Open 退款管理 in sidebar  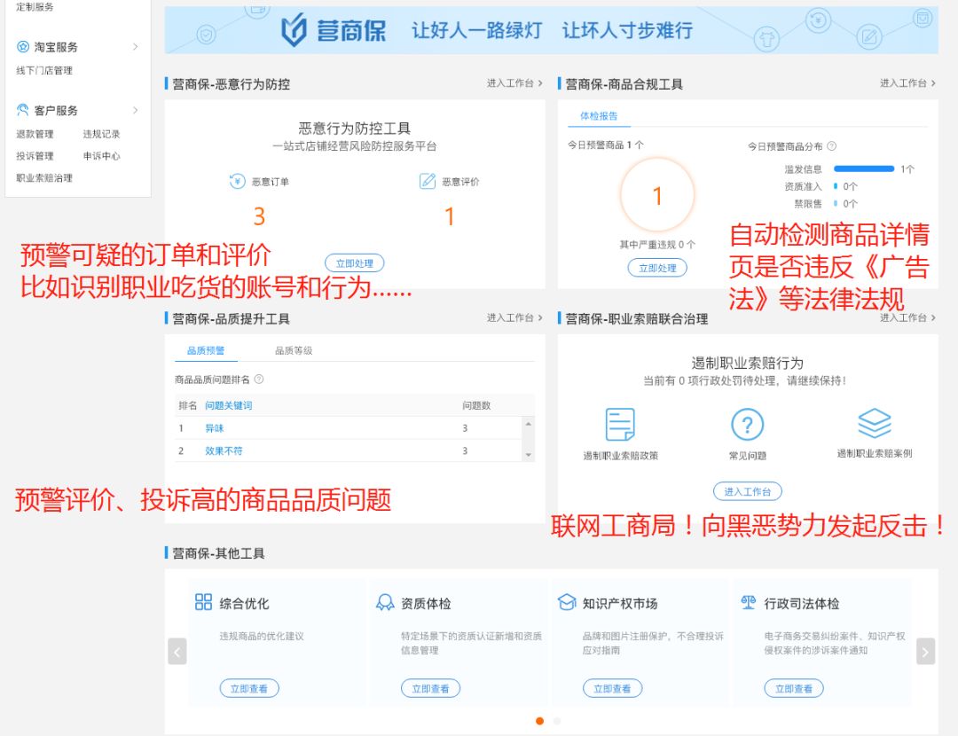point(35,134)
